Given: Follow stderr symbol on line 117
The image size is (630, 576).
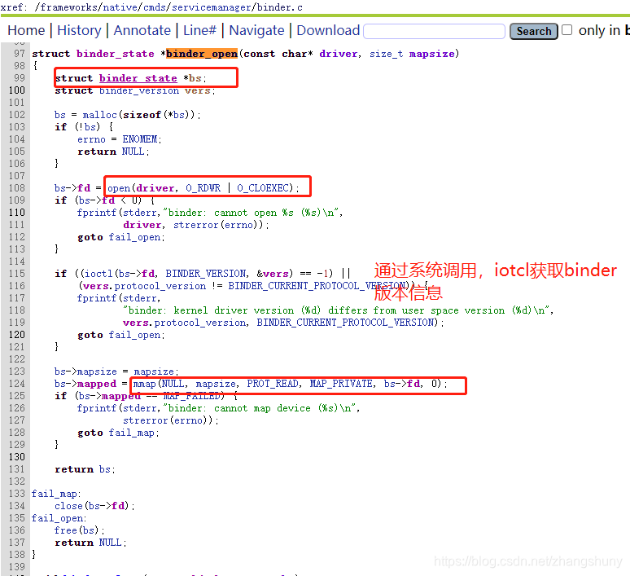Looking at the screenshot, I should [x=139, y=298].
